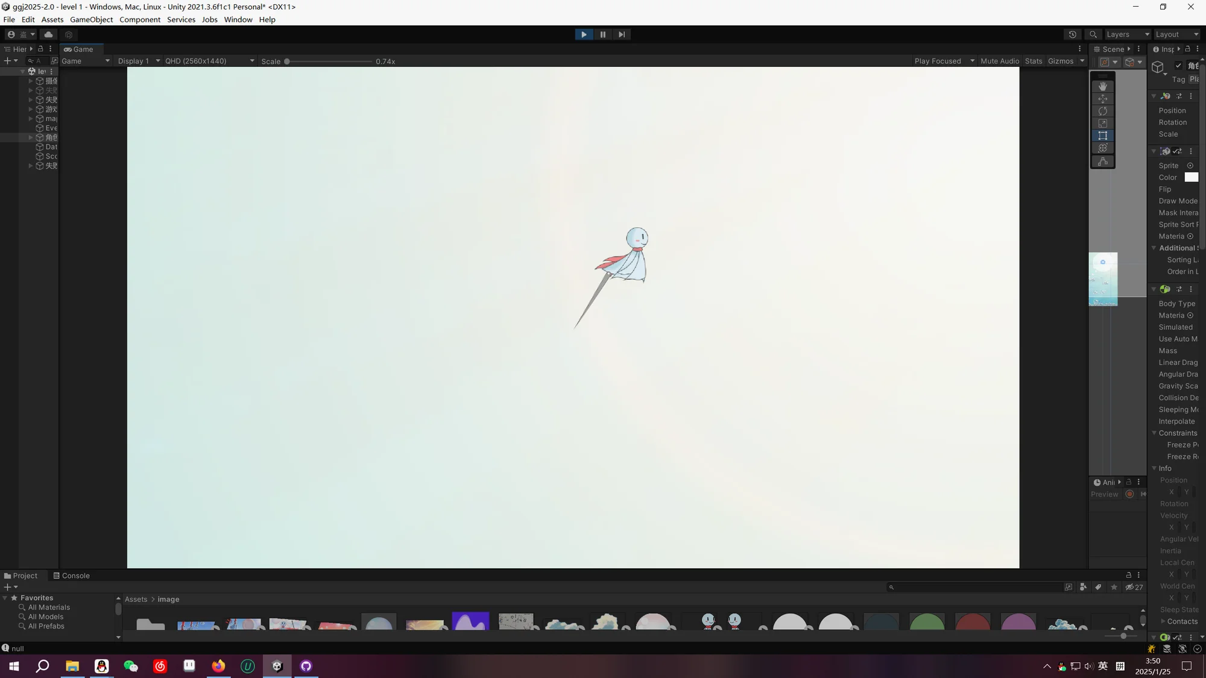
Task: Toggle the Stats overlay in the Game view
Action: click(1034, 61)
